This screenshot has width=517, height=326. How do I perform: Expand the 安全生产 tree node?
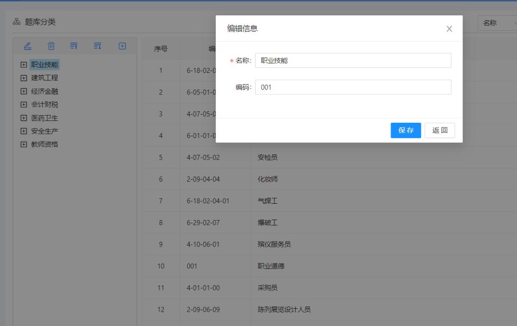[x=23, y=131]
